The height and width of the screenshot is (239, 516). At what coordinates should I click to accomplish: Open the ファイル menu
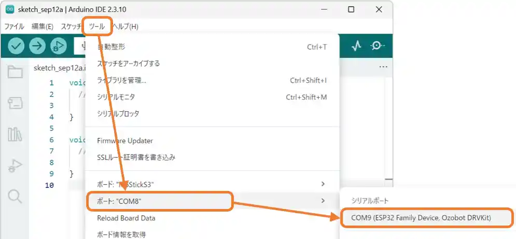(14, 26)
